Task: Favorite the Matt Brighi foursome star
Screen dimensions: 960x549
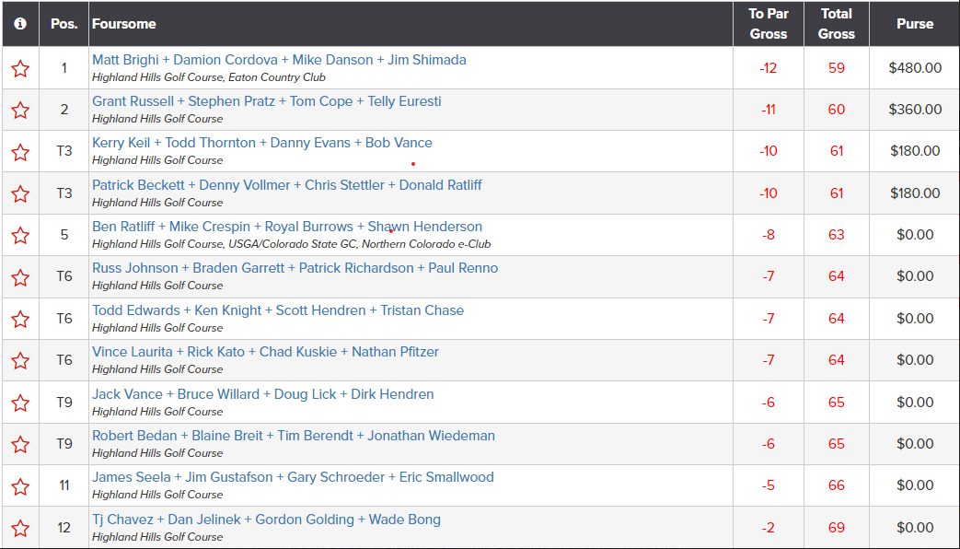Action: [20, 68]
